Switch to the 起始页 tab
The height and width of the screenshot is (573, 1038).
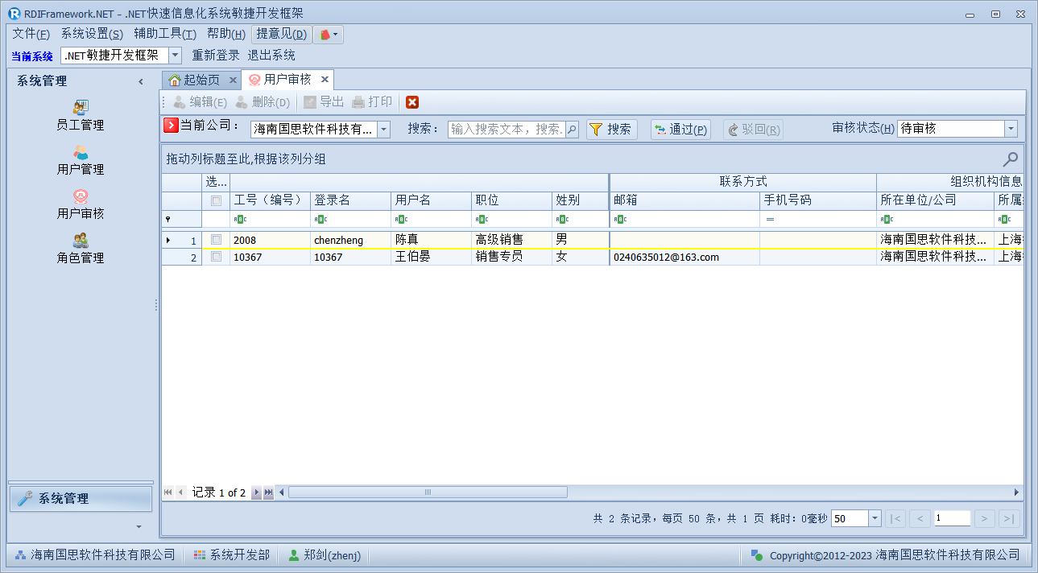(194, 80)
